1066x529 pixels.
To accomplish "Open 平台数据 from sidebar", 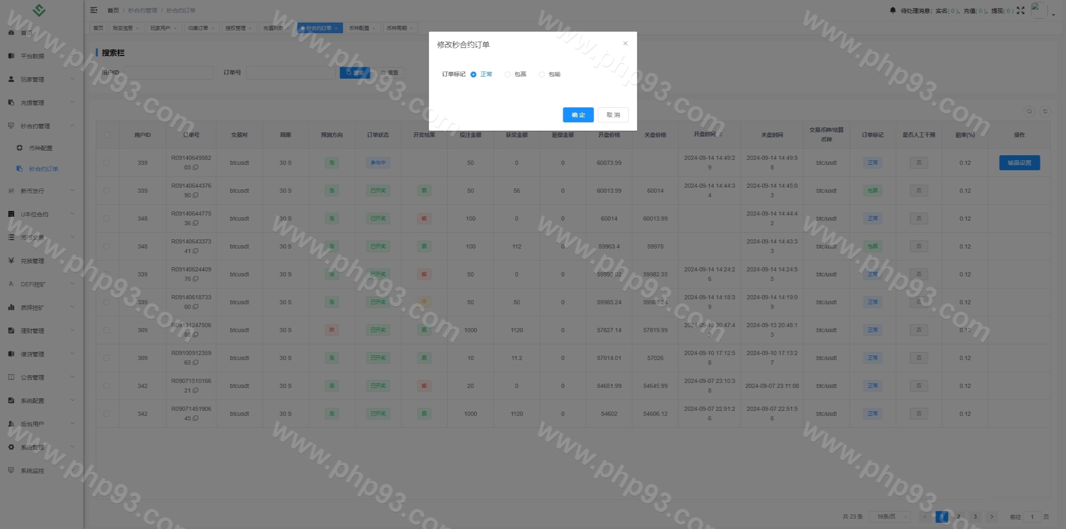I will pos(32,56).
